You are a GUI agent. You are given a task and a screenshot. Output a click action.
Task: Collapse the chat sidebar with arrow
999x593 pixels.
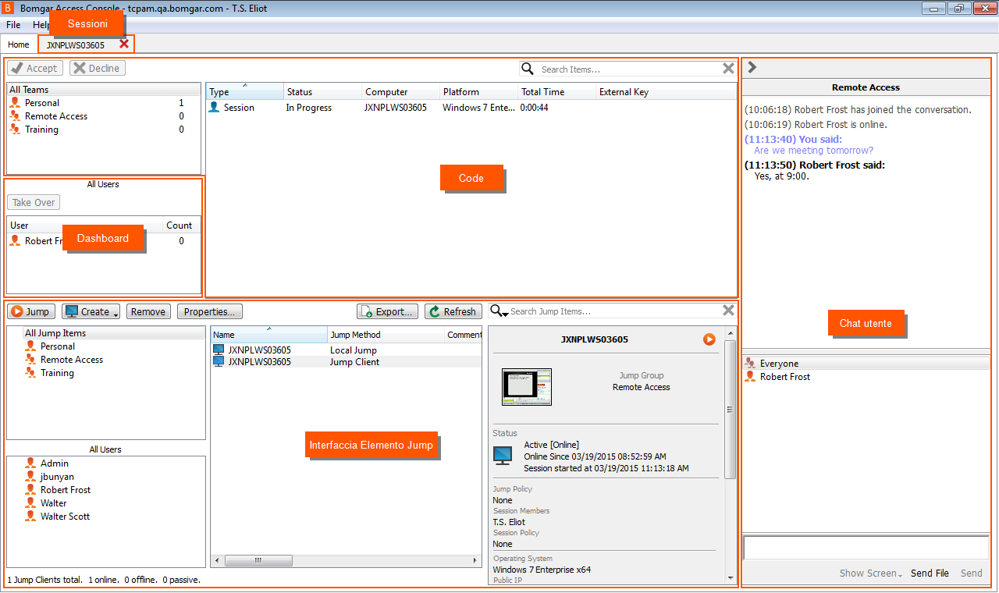[x=752, y=68]
